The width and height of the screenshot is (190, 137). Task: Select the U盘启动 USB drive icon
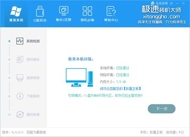click(x=40, y=11)
